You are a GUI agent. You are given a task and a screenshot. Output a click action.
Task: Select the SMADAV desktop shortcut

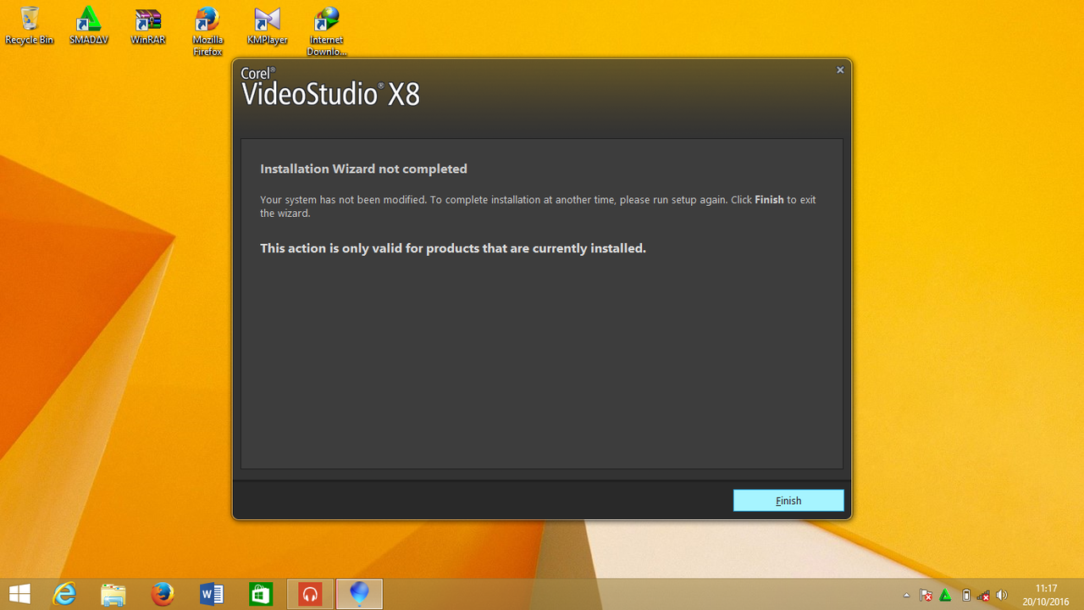click(x=89, y=25)
